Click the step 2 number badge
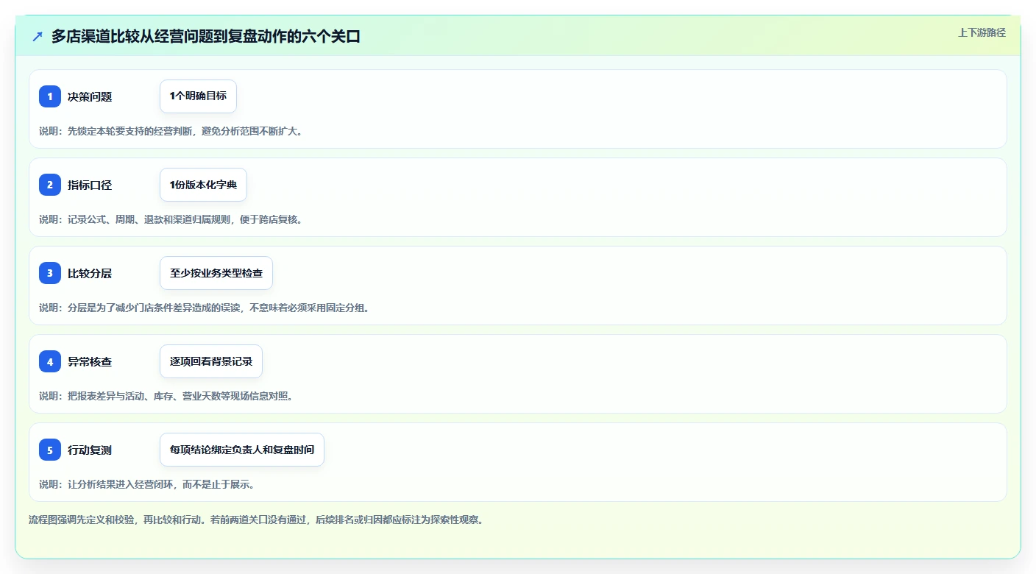Viewport: 1036px width, 574px height. coord(50,185)
